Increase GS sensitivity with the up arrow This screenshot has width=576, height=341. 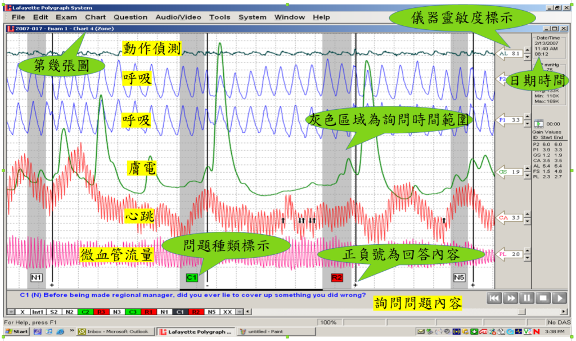tap(527, 169)
